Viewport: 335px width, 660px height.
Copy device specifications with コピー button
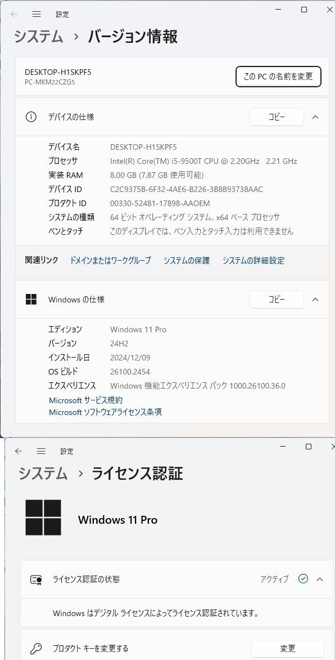click(277, 117)
